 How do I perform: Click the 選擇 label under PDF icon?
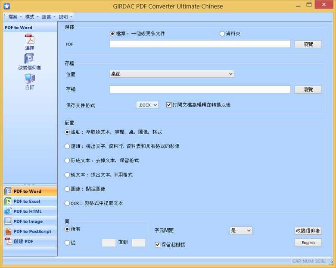pyautogui.click(x=30, y=47)
